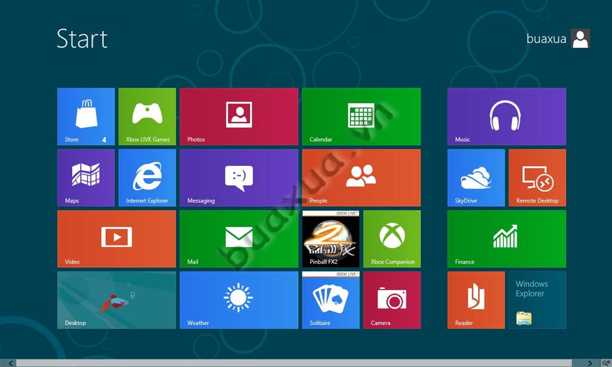Open the Music tile
The image size is (612, 367).
506,117
